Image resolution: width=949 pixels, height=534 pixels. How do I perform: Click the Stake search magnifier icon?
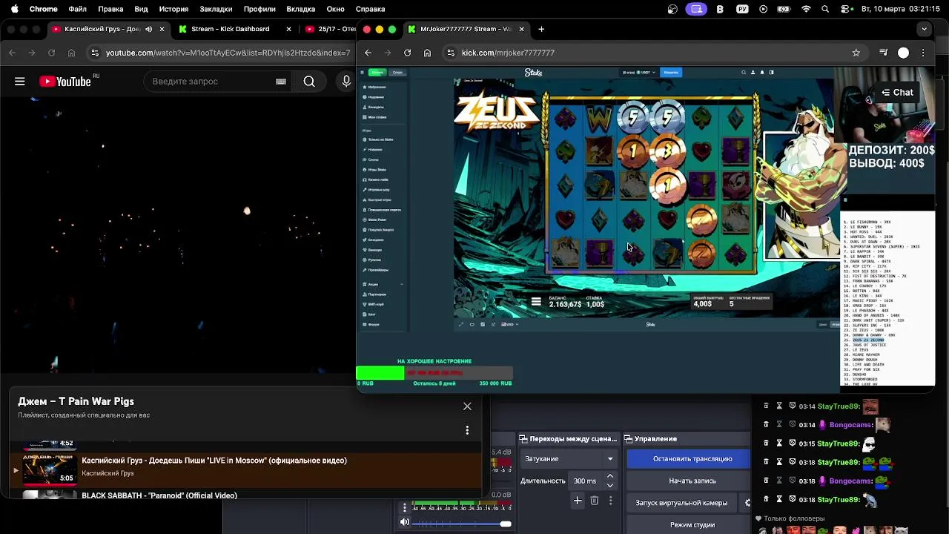pos(744,73)
